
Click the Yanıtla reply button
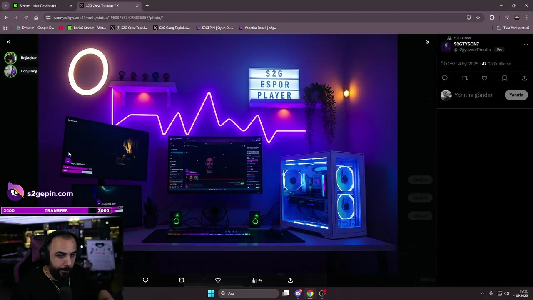(x=516, y=95)
